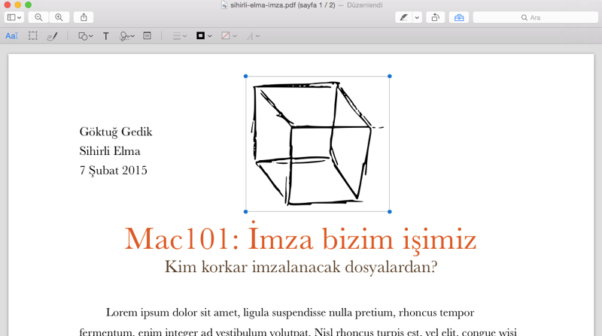This screenshot has width=602, height=336.
Task: Open the Shapes dropdown menu
Action: (x=85, y=36)
